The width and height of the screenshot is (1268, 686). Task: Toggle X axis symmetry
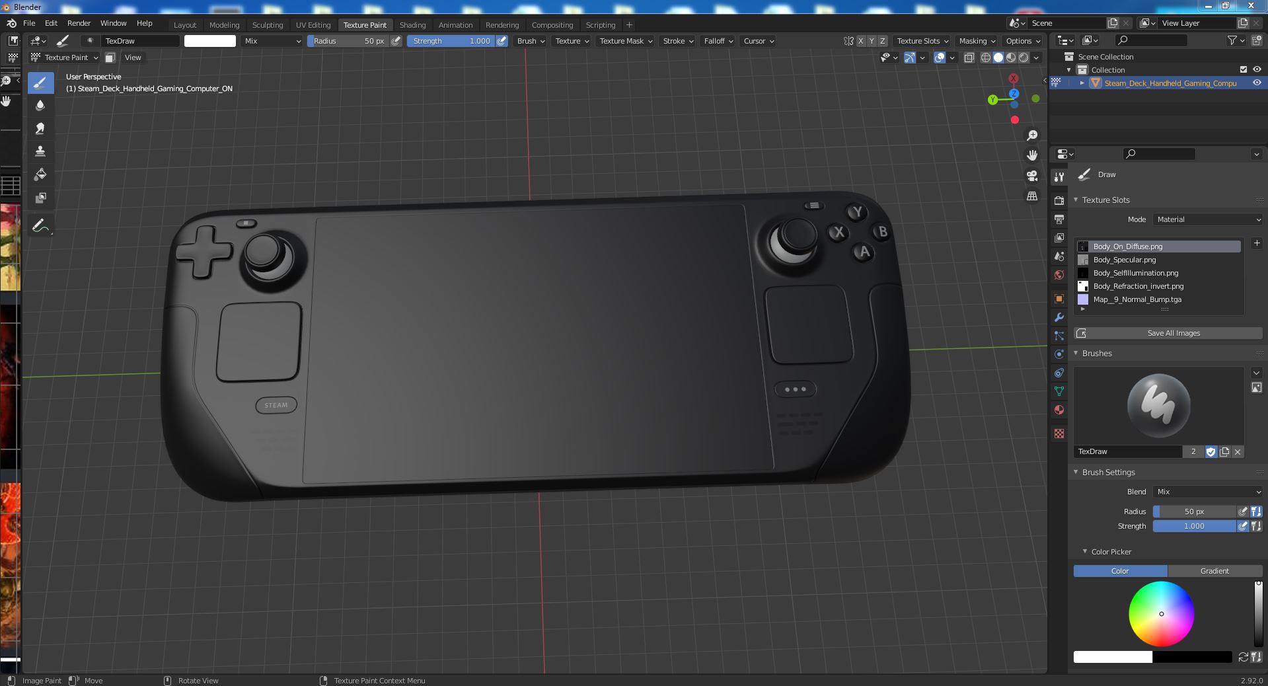(x=861, y=41)
